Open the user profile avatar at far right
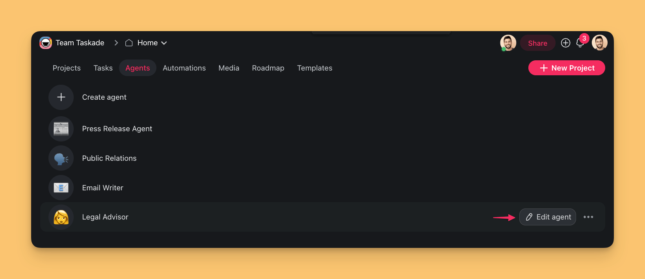The image size is (645, 279). 599,43
